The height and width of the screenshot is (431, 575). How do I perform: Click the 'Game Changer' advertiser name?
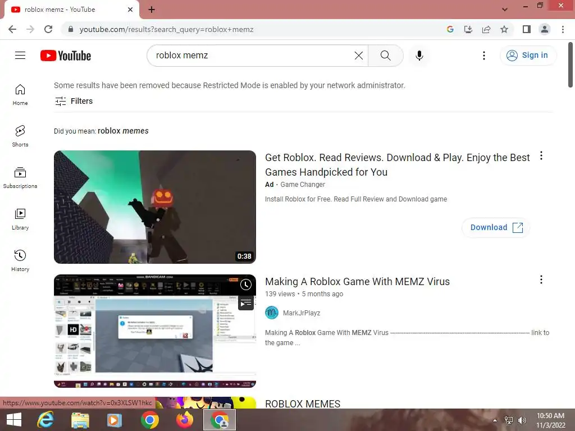pos(303,184)
